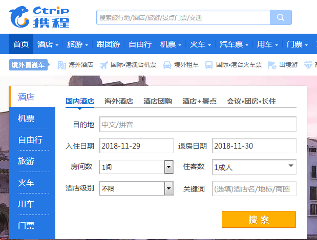This screenshot has width=317, height=240.
Task: Open the 机票 menu in navigation bar
Action: pyautogui.click(x=171, y=44)
